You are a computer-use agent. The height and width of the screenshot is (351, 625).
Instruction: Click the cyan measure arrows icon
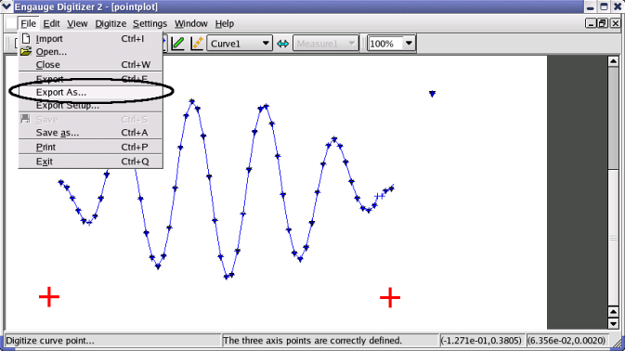[x=282, y=44]
